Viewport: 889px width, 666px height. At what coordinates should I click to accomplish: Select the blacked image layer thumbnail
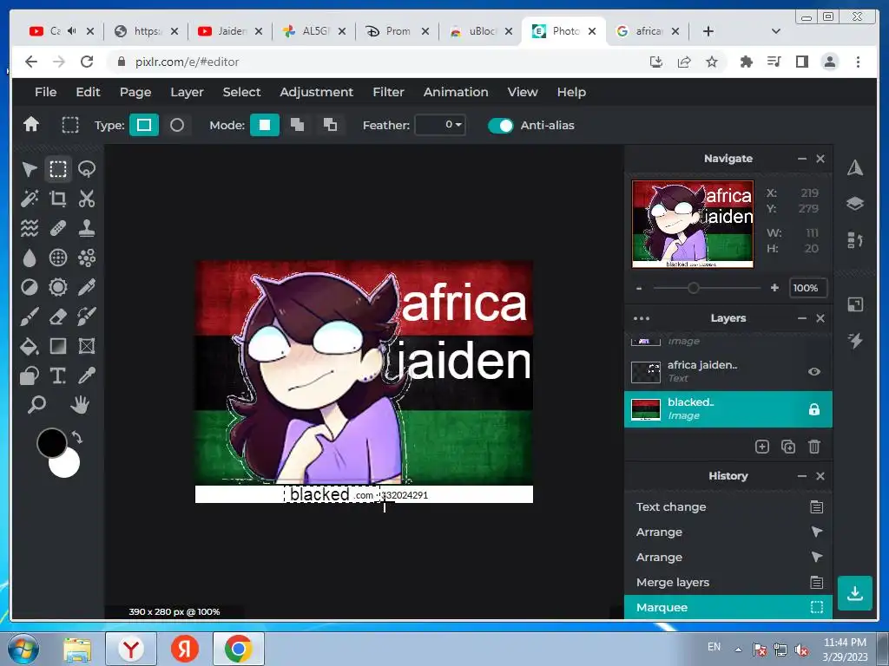(646, 409)
